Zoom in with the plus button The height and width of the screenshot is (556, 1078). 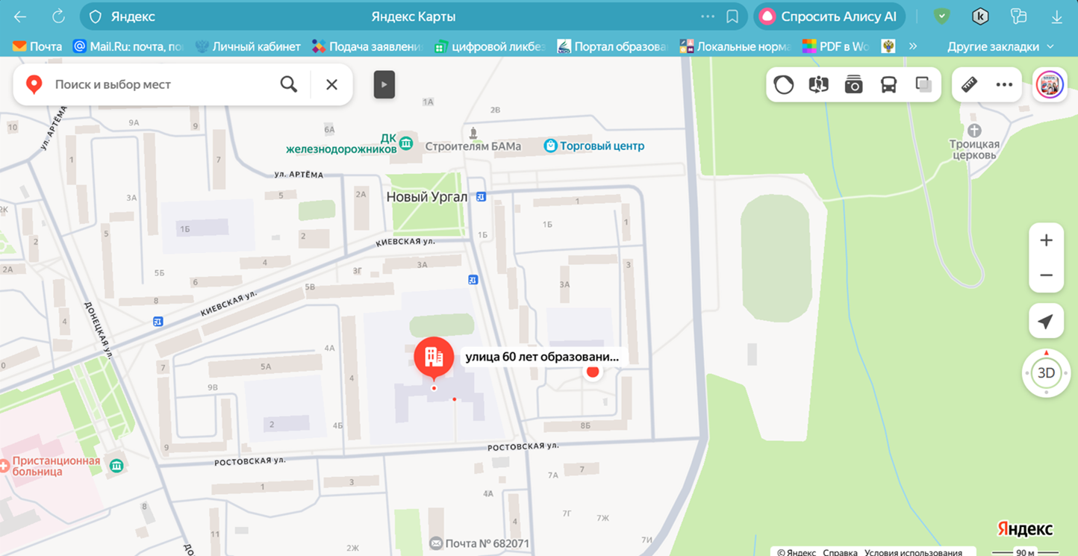pos(1046,240)
